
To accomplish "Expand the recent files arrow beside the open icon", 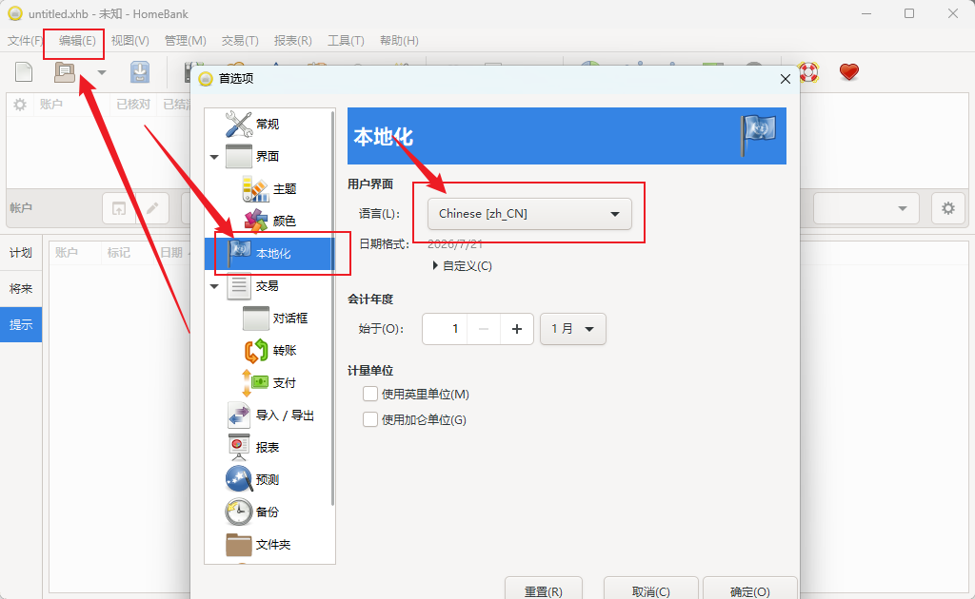I will (x=102, y=72).
